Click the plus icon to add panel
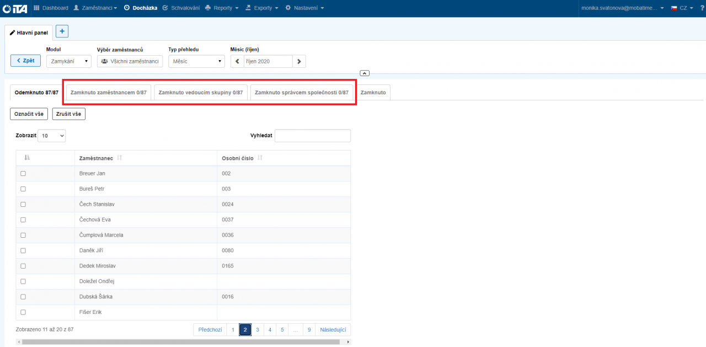The image size is (706, 347). pos(62,31)
